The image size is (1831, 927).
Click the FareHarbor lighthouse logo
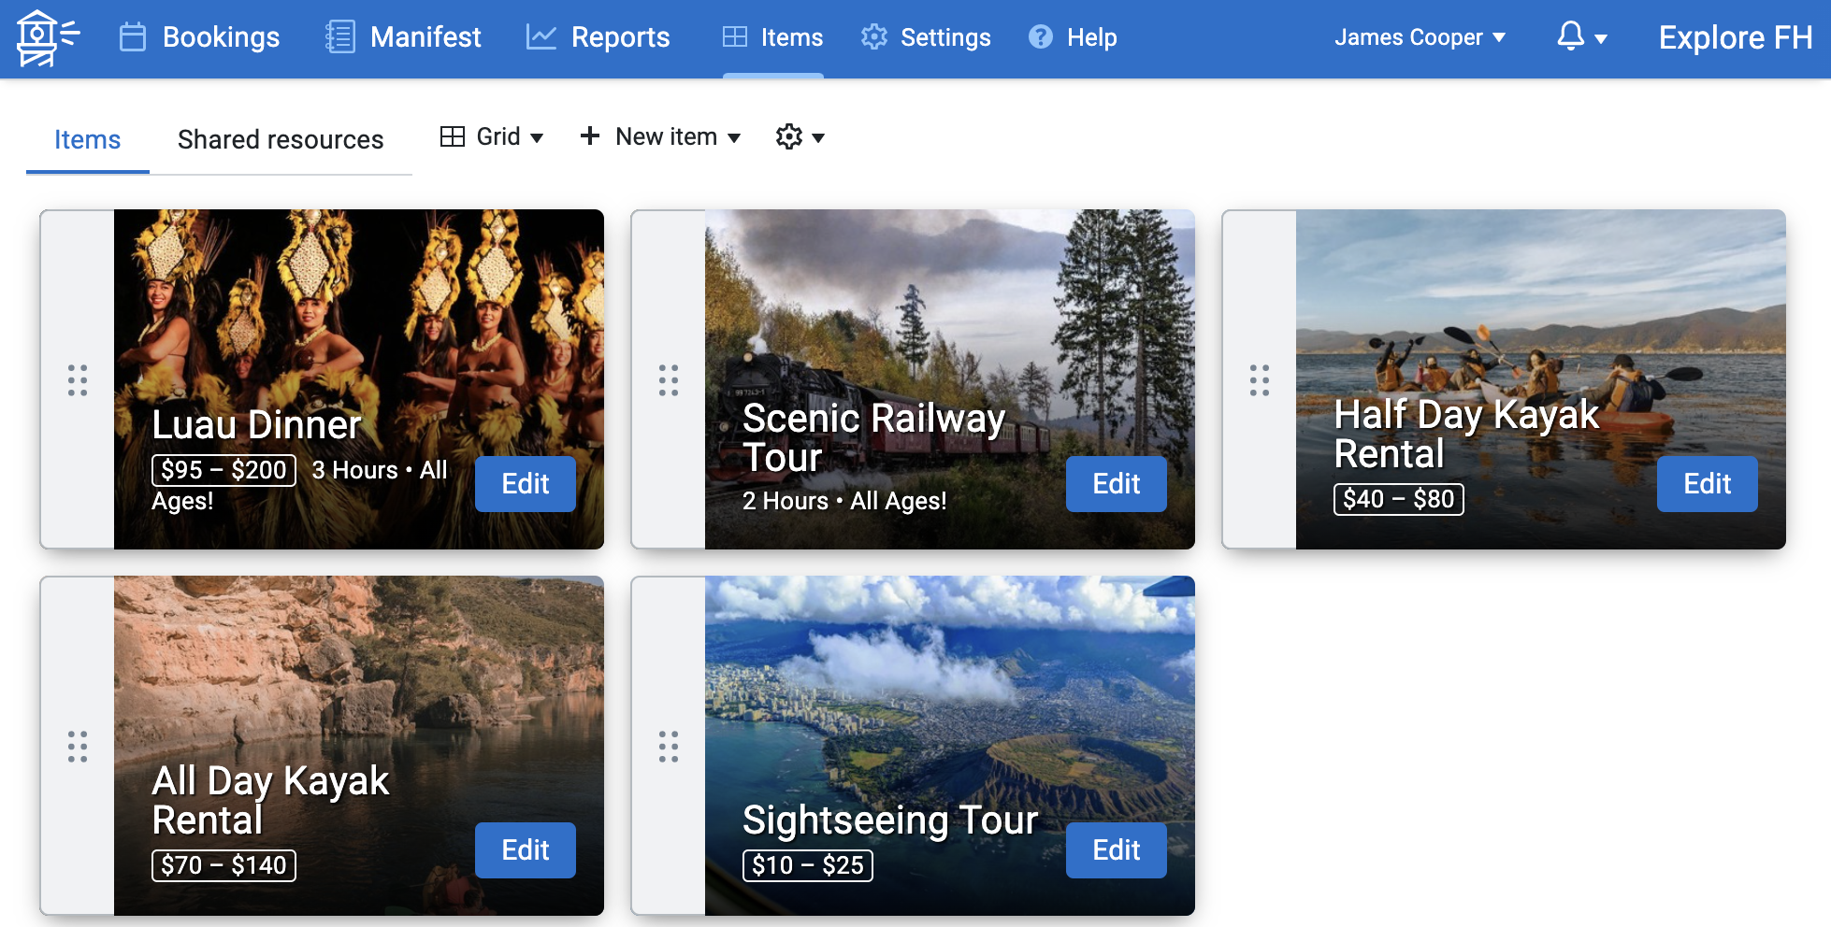point(45,38)
